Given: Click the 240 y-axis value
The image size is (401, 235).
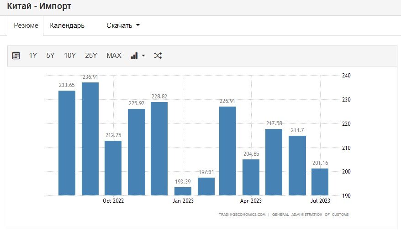Looking at the screenshot, I should (346, 76).
